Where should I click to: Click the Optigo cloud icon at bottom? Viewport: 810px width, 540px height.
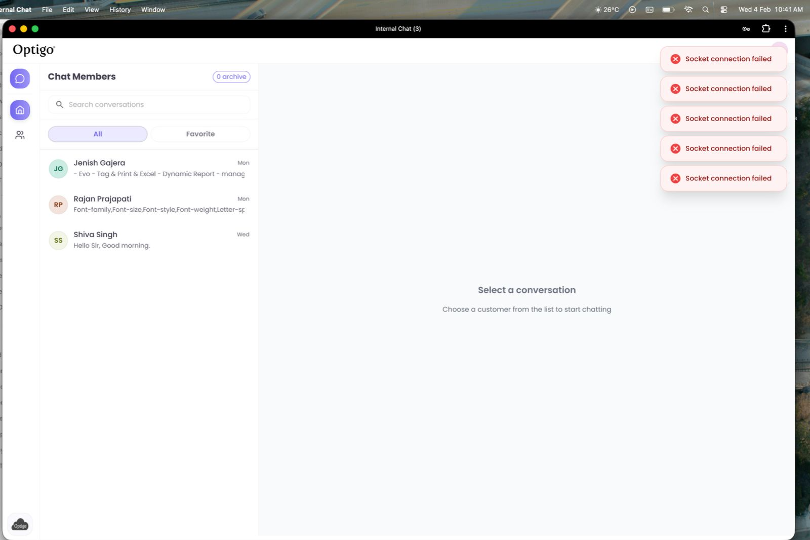20,524
